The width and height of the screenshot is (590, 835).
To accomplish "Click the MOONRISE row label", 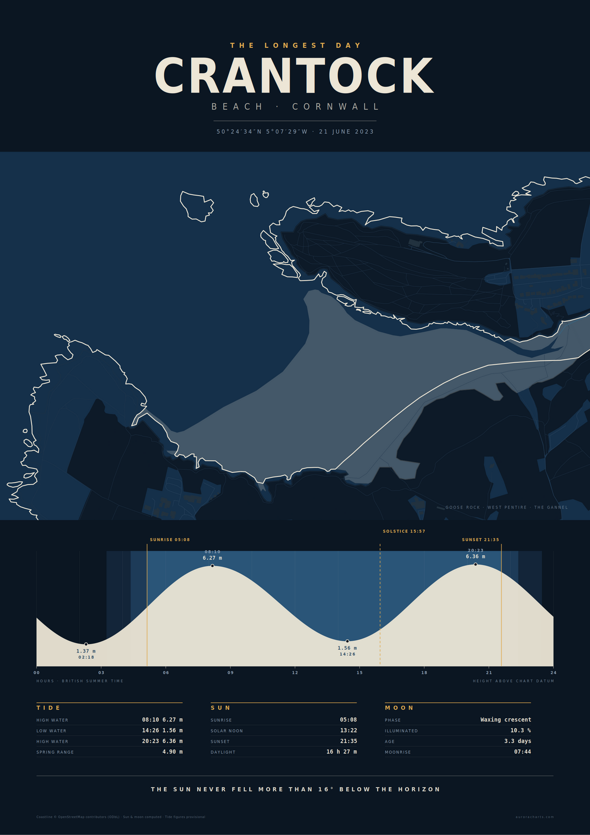I will point(398,752).
